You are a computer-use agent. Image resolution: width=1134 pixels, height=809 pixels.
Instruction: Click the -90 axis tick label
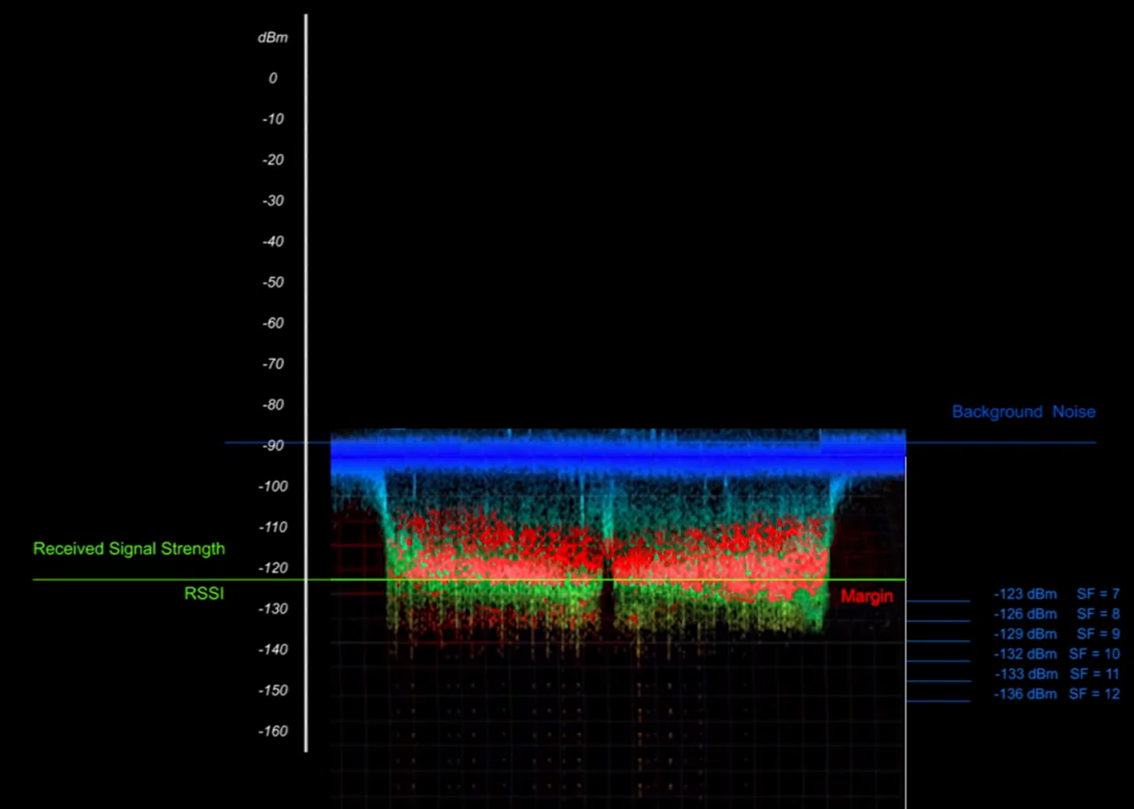pos(273,446)
